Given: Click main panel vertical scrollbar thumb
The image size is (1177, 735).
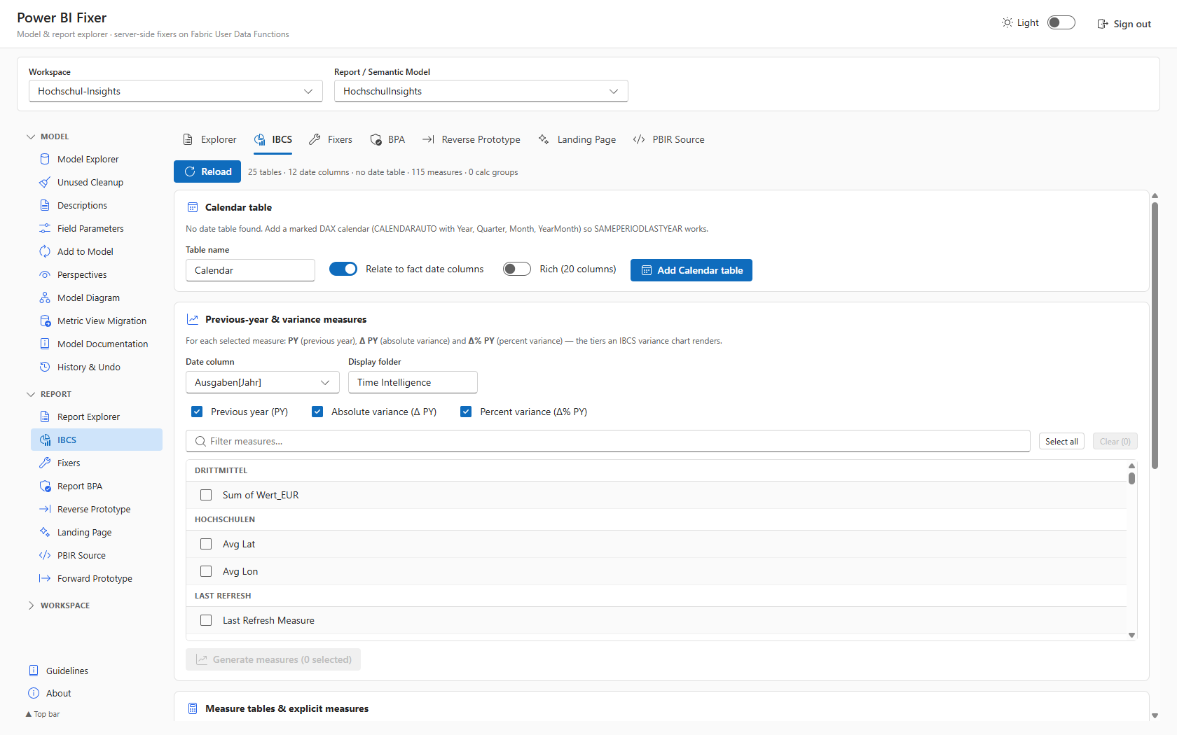Looking at the screenshot, I should [x=1155, y=335].
